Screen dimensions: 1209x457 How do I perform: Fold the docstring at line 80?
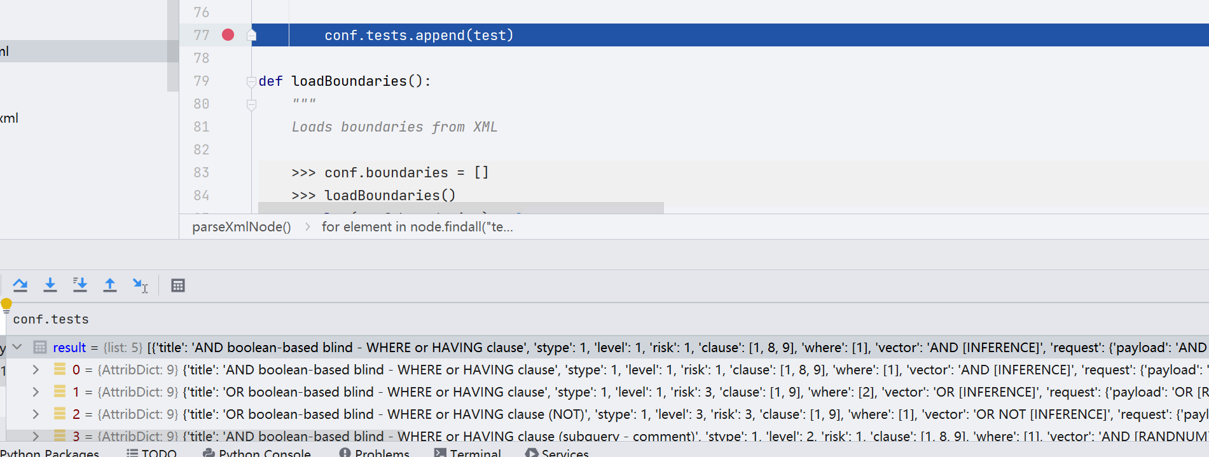tap(251, 104)
